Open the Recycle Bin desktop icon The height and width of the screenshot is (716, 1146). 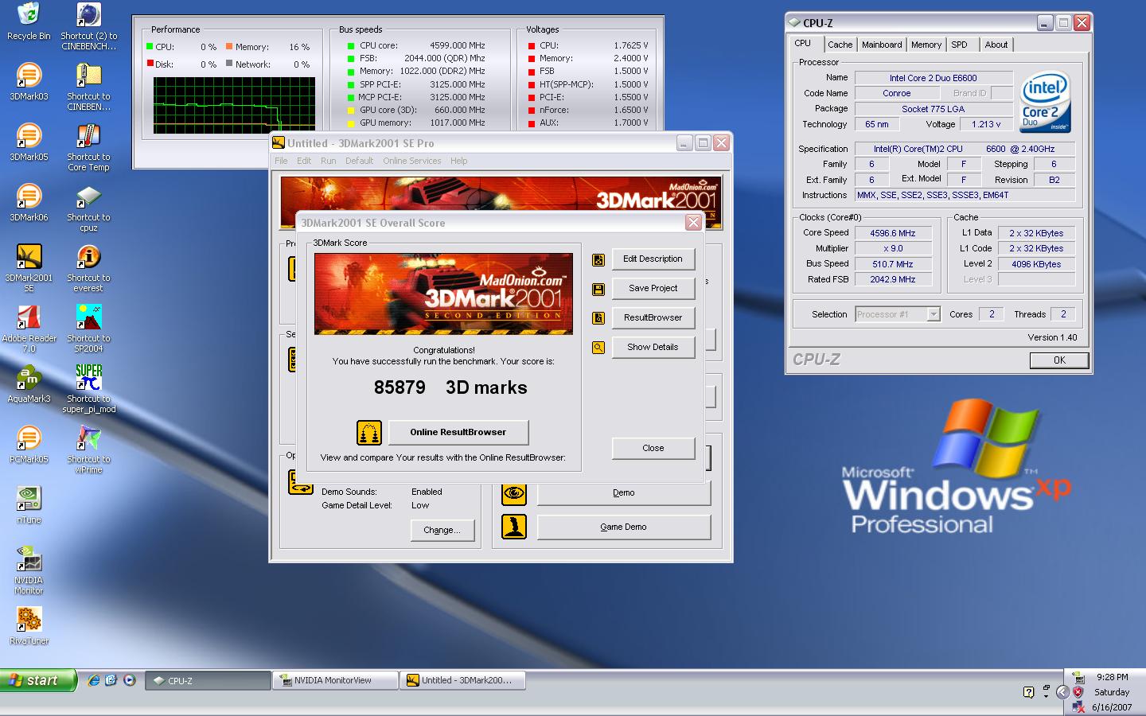coord(29,21)
